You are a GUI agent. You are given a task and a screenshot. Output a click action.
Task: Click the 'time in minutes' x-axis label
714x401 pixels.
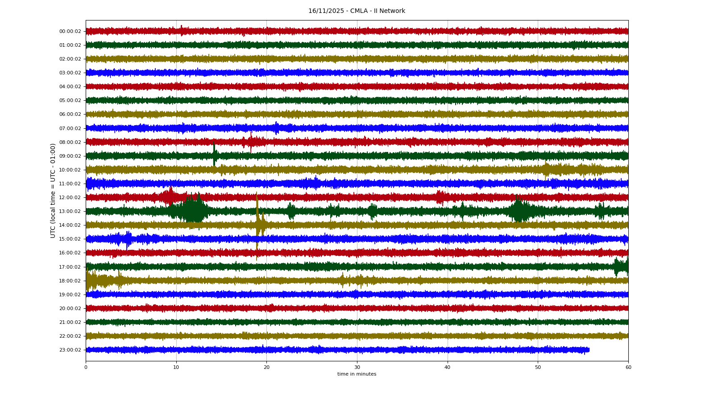point(357,374)
